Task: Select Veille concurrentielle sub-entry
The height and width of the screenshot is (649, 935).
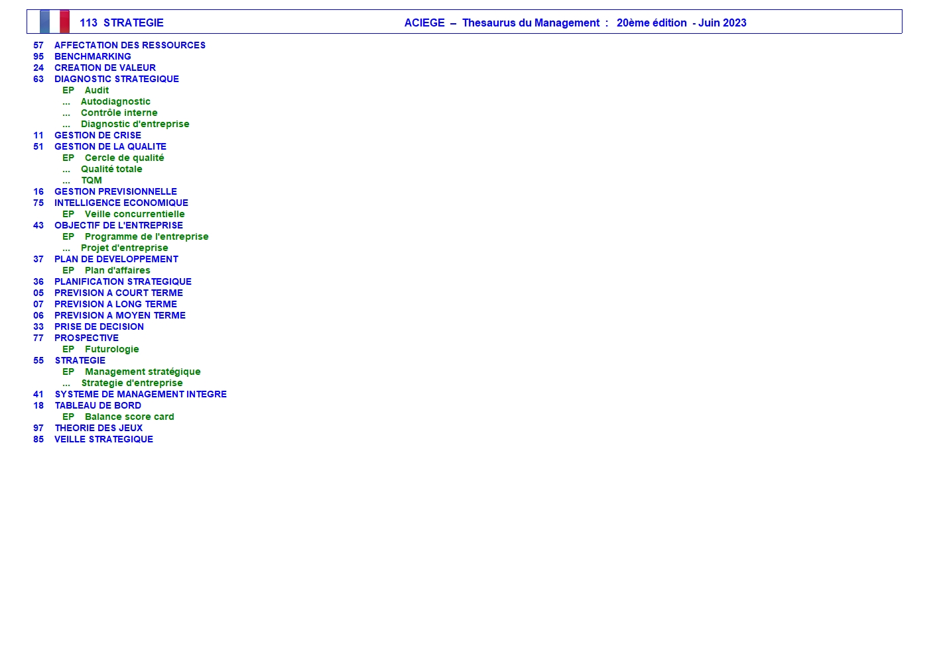Action: click(134, 214)
